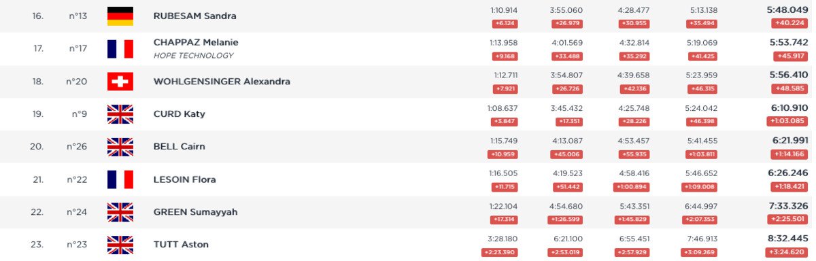
Task: Click the Swiss flag for WOHLGENSINGER Alexandra
Action: tap(120, 82)
